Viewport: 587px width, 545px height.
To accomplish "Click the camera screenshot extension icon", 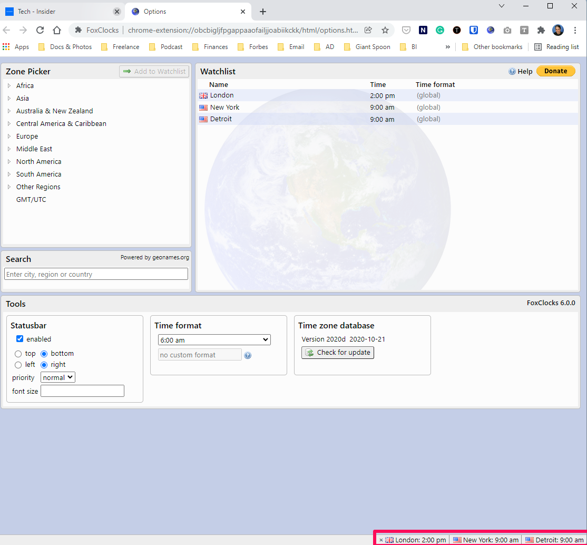I will (507, 31).
